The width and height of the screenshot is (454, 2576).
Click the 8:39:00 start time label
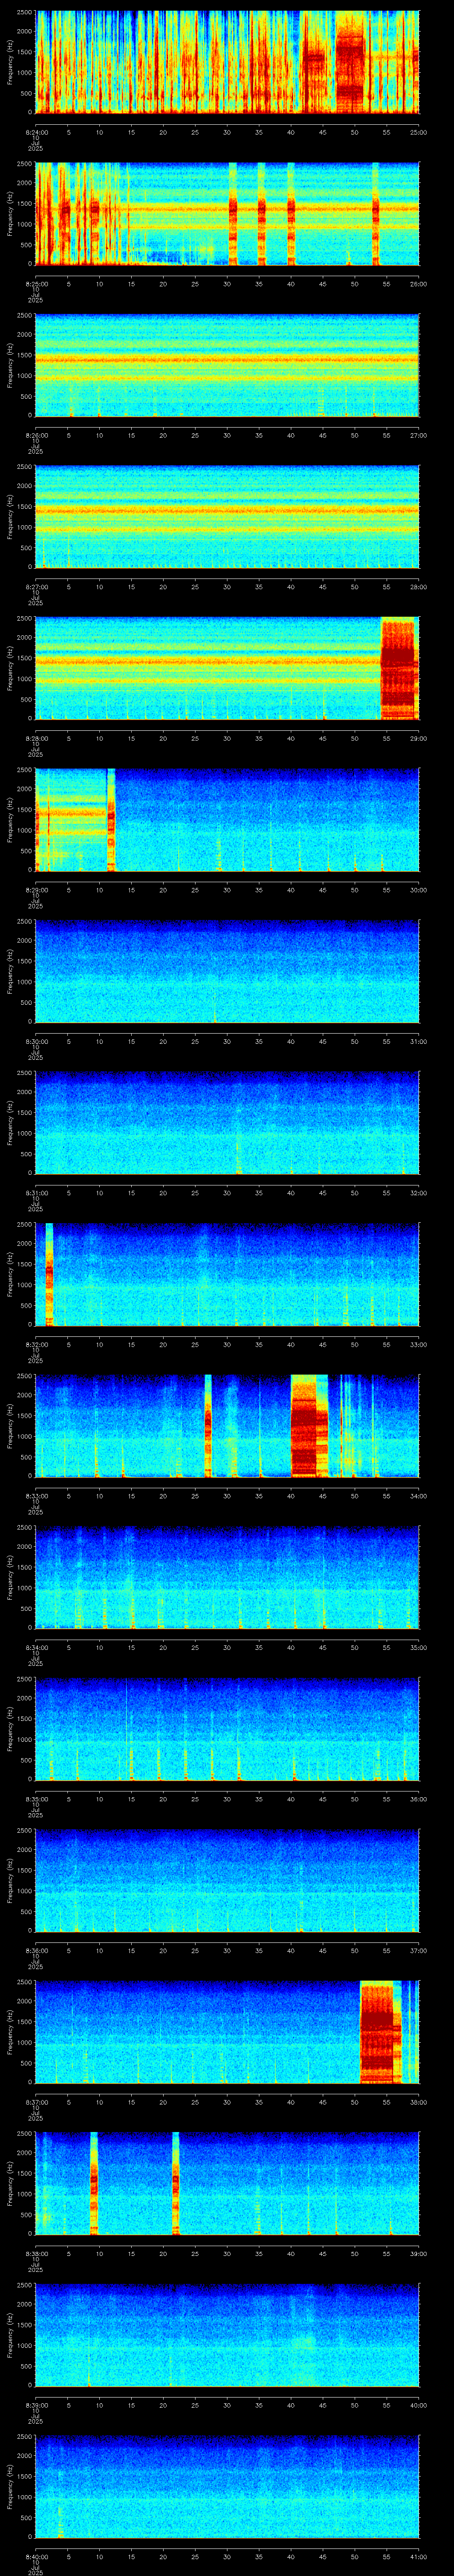click(36, 2405)
